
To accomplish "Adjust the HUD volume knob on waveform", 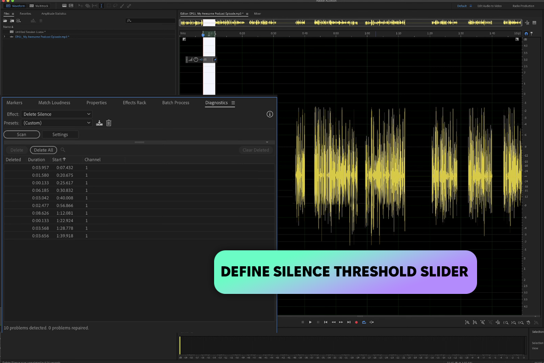I will coord(195,60).
